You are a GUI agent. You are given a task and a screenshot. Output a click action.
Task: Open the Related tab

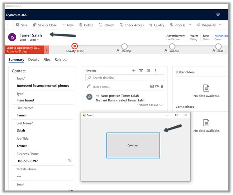pyautogui.click(x=61, y=60)
